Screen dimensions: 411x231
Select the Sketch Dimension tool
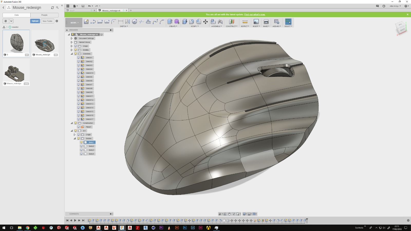point(121,22)
